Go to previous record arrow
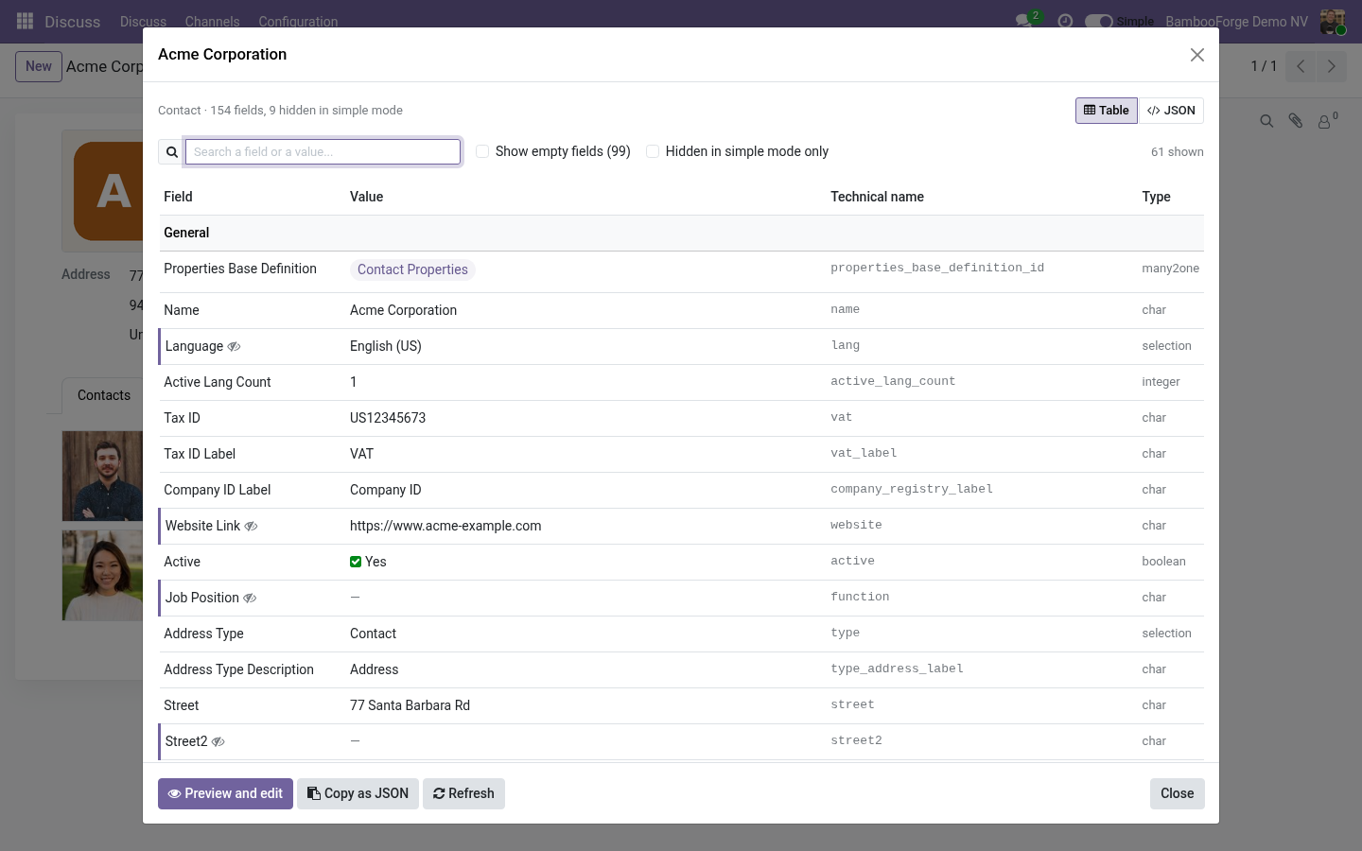The width and height of the screenshot is (1362, 851). [x=1301, y=66]
